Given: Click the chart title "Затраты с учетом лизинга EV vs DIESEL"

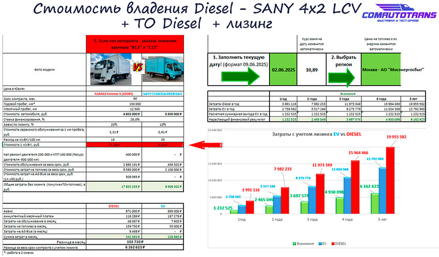Looking at the screenshot, I should coord(317,134).
